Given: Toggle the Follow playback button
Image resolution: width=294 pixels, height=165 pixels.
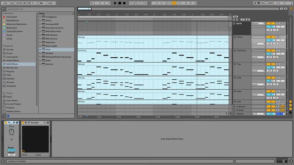Looking at the screenshot, I should coord(92,3).
